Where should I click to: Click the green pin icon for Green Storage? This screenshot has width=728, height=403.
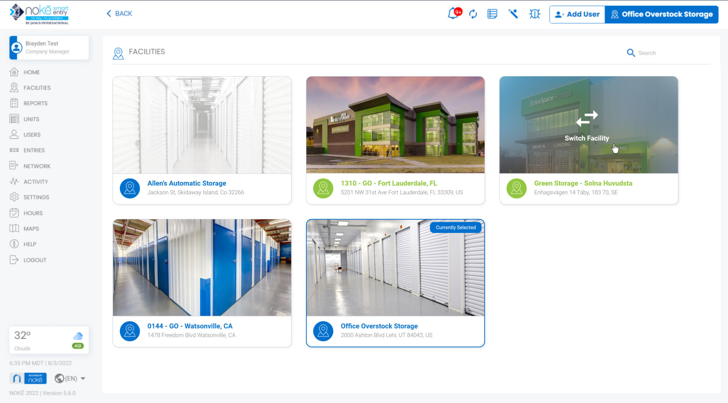click(x=517, y=188)
